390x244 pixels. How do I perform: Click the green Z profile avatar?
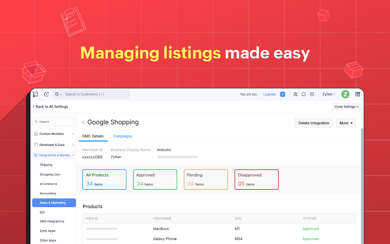click(345, 94)
